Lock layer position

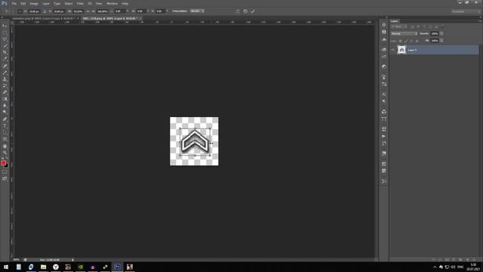(x=411, y=41)
